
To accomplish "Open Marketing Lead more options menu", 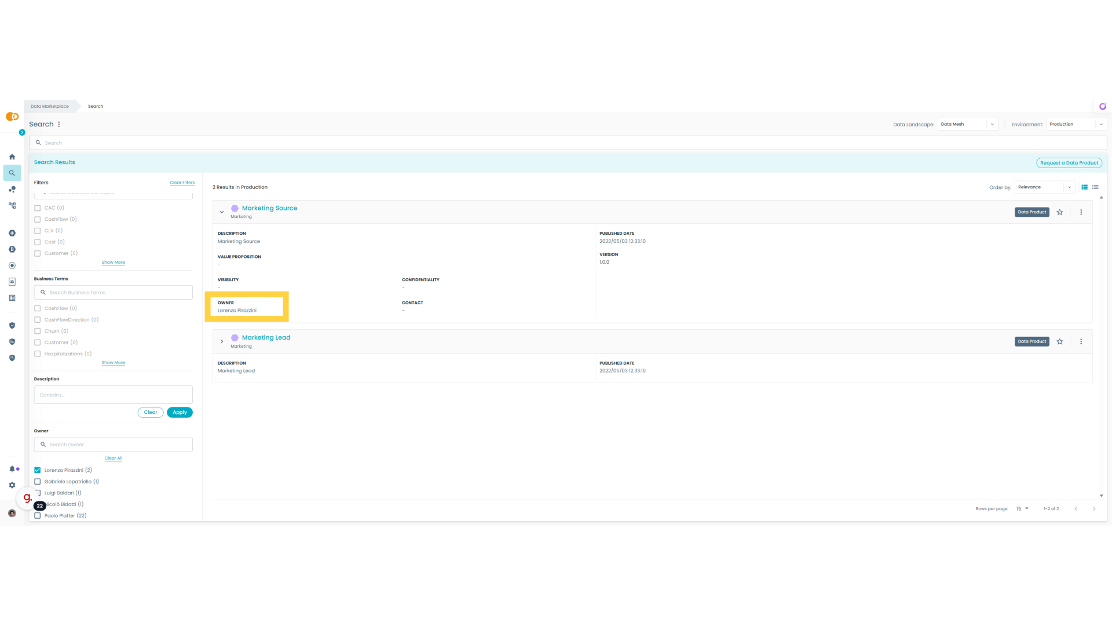I will point(1081,341).
